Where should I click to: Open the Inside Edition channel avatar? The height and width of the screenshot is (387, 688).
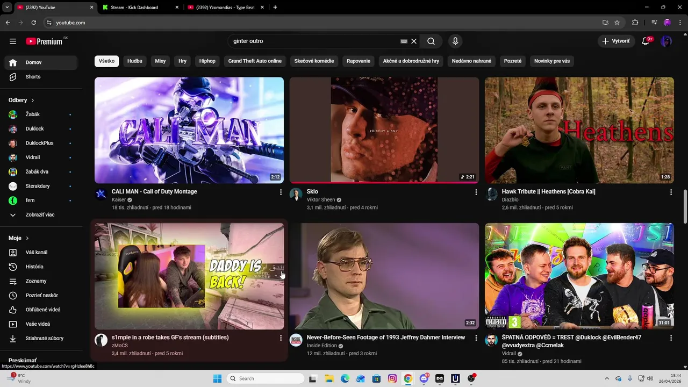[x=296, y=340]
